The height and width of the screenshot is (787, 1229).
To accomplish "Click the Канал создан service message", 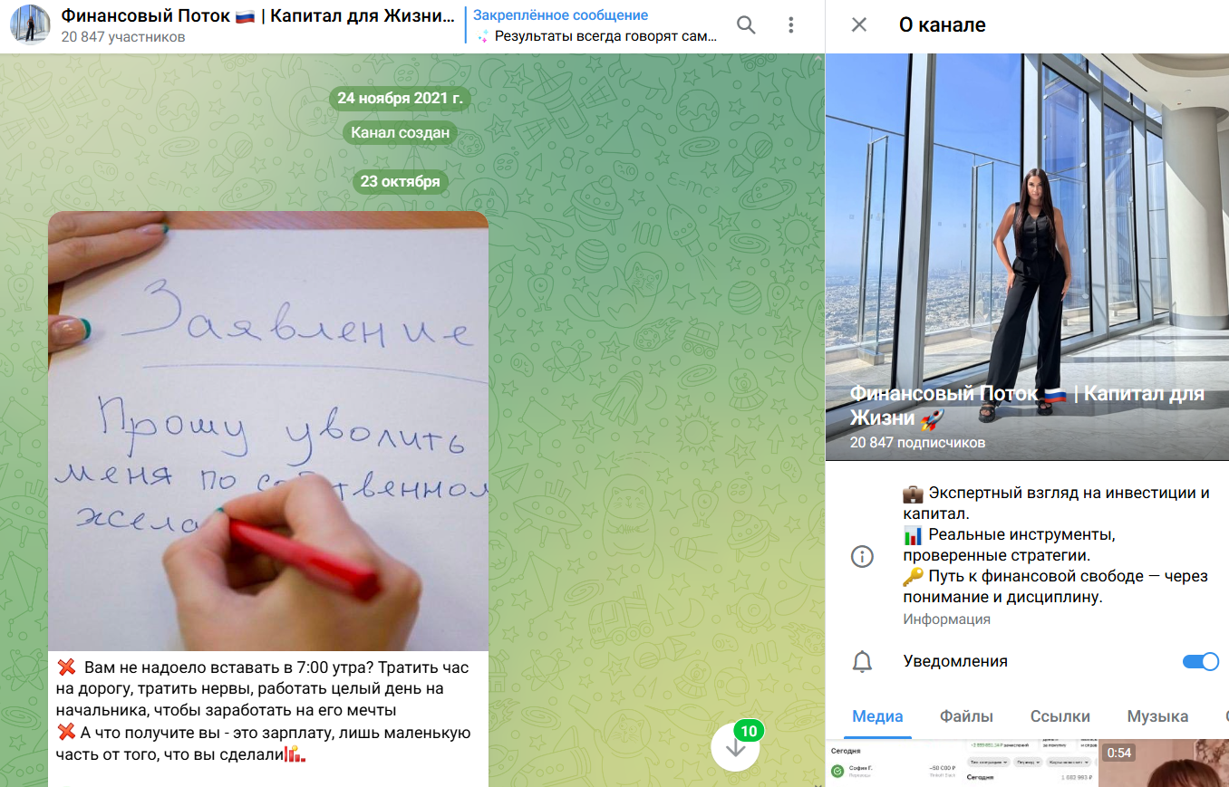I will [401, 132].
